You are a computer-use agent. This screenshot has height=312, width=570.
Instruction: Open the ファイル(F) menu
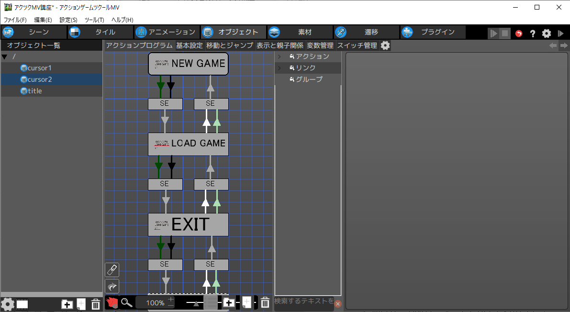point(15,20)
